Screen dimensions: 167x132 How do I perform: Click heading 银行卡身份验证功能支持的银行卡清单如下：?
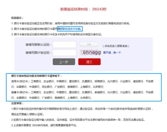point(36,76)
